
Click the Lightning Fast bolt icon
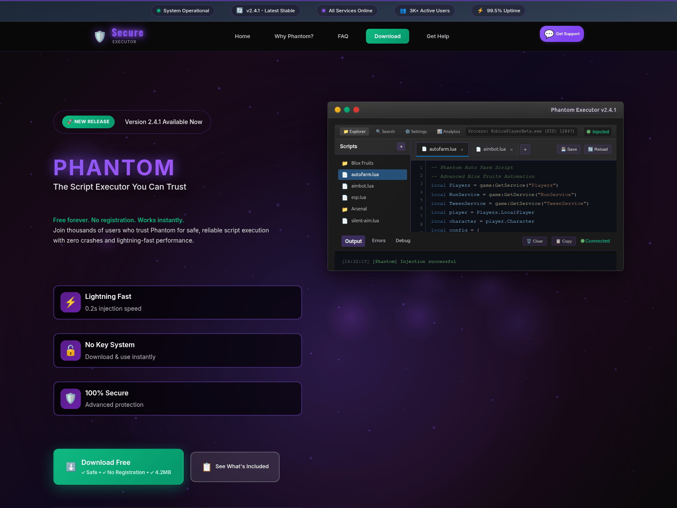tap(71, 302)
